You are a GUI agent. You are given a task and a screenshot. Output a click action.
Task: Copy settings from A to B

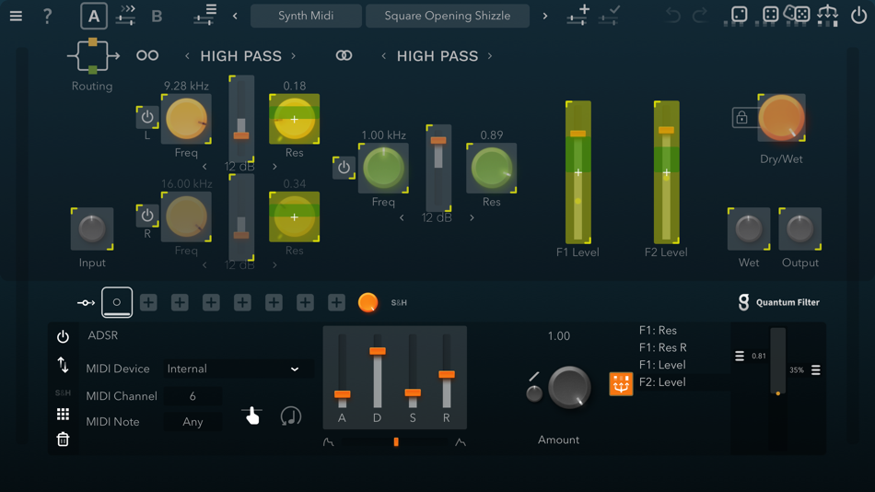point(126,16)
